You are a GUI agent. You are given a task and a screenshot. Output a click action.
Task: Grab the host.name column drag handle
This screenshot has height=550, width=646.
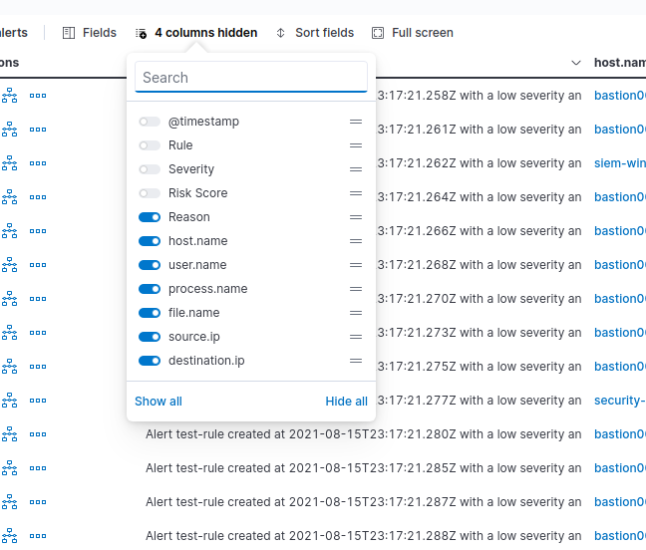click(x=356, y=241)
